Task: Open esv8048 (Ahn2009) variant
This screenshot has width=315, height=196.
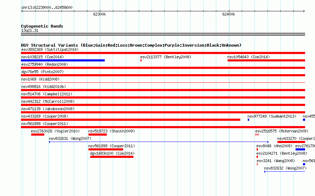Action: click(x=274, y=146)
